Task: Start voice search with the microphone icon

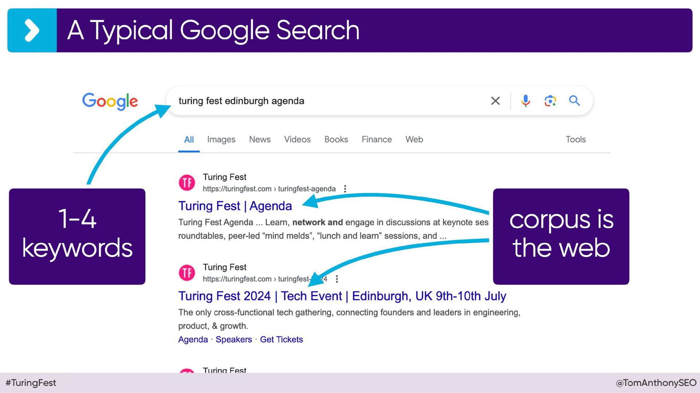Action: (x=525, y=101)
